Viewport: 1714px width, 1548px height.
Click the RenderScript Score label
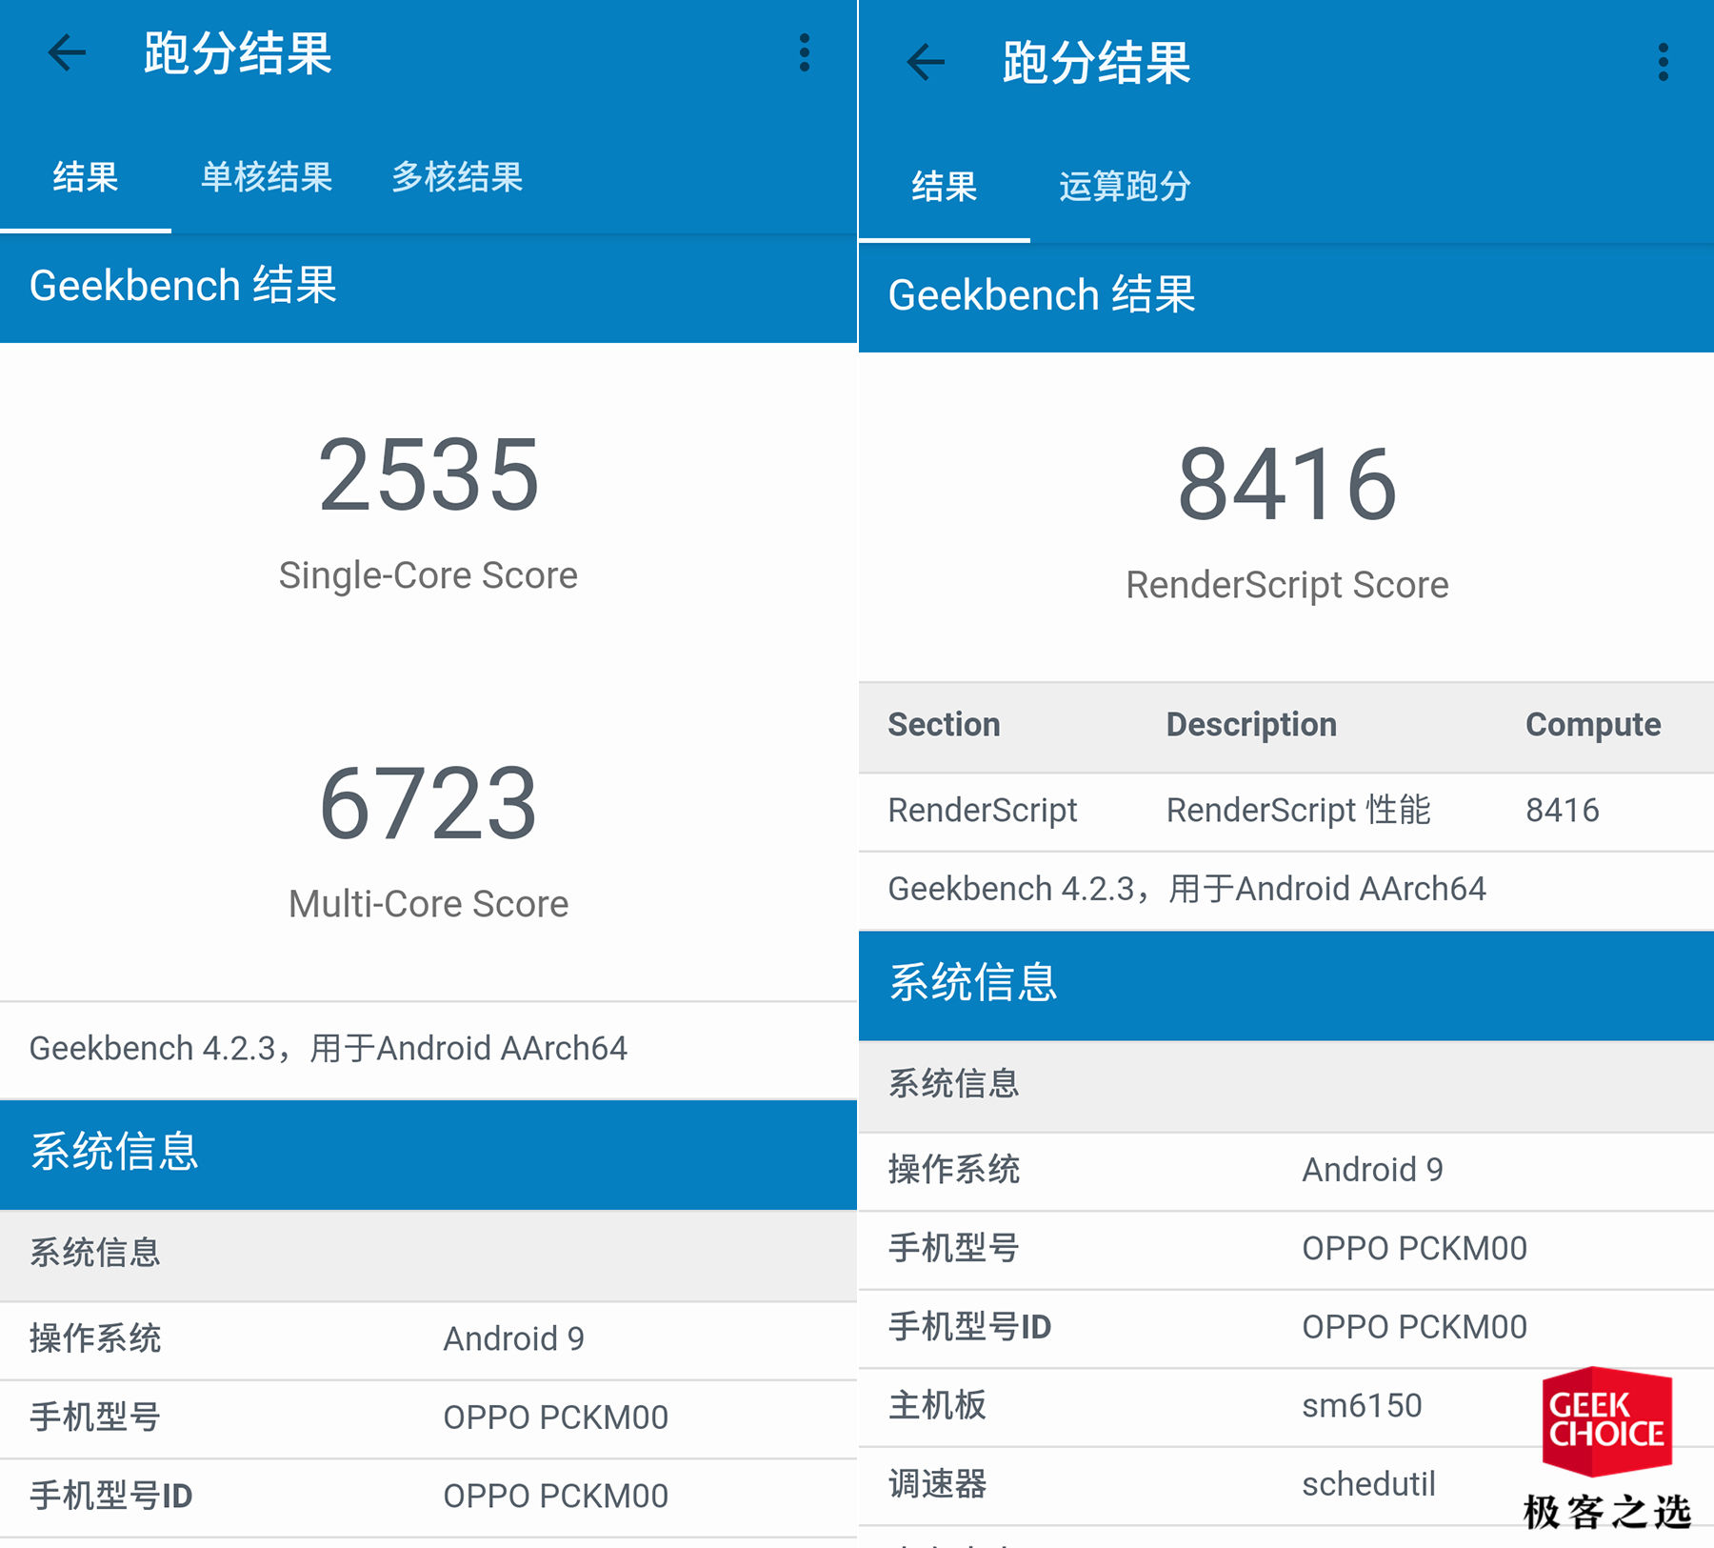1287,585
